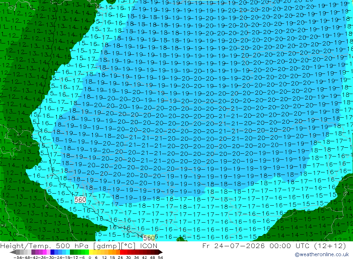The image size is (353, 259).
Task: Click the '(12+12)' forecast offset label
Action: tap(330, 246)
